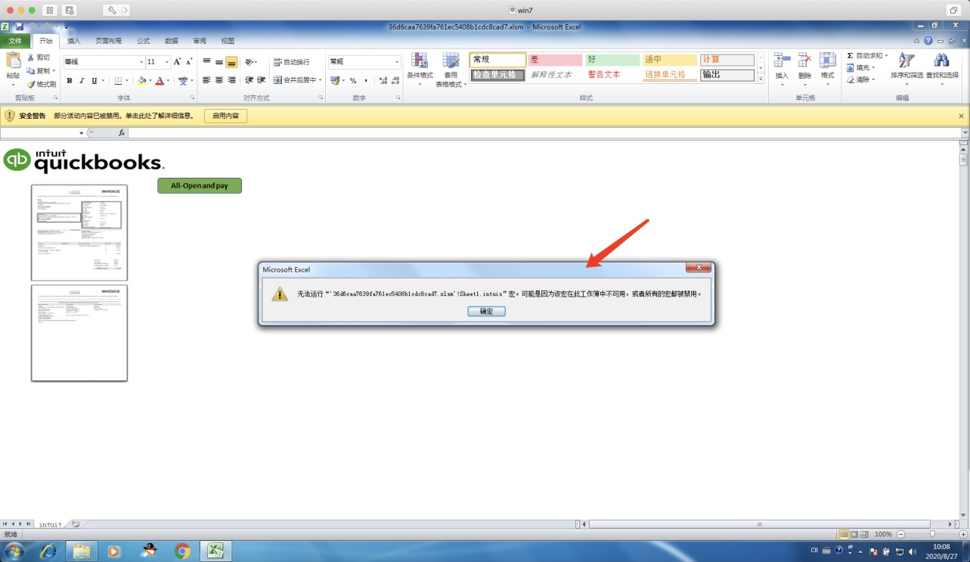Toggle wrap text (自动换行)
Screen dimensions: 970x562
tap(291, 62)
